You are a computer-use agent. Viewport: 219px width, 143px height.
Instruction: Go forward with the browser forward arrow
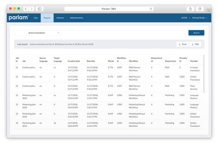32,9
